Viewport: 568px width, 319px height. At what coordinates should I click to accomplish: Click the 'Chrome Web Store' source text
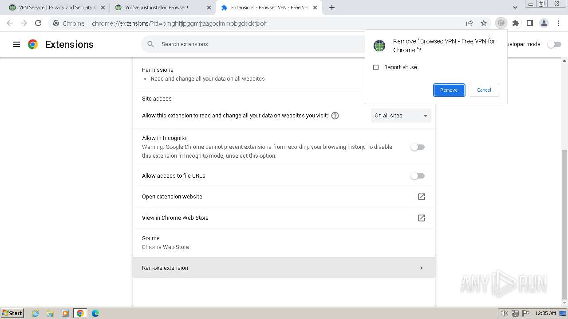point(166,247)
